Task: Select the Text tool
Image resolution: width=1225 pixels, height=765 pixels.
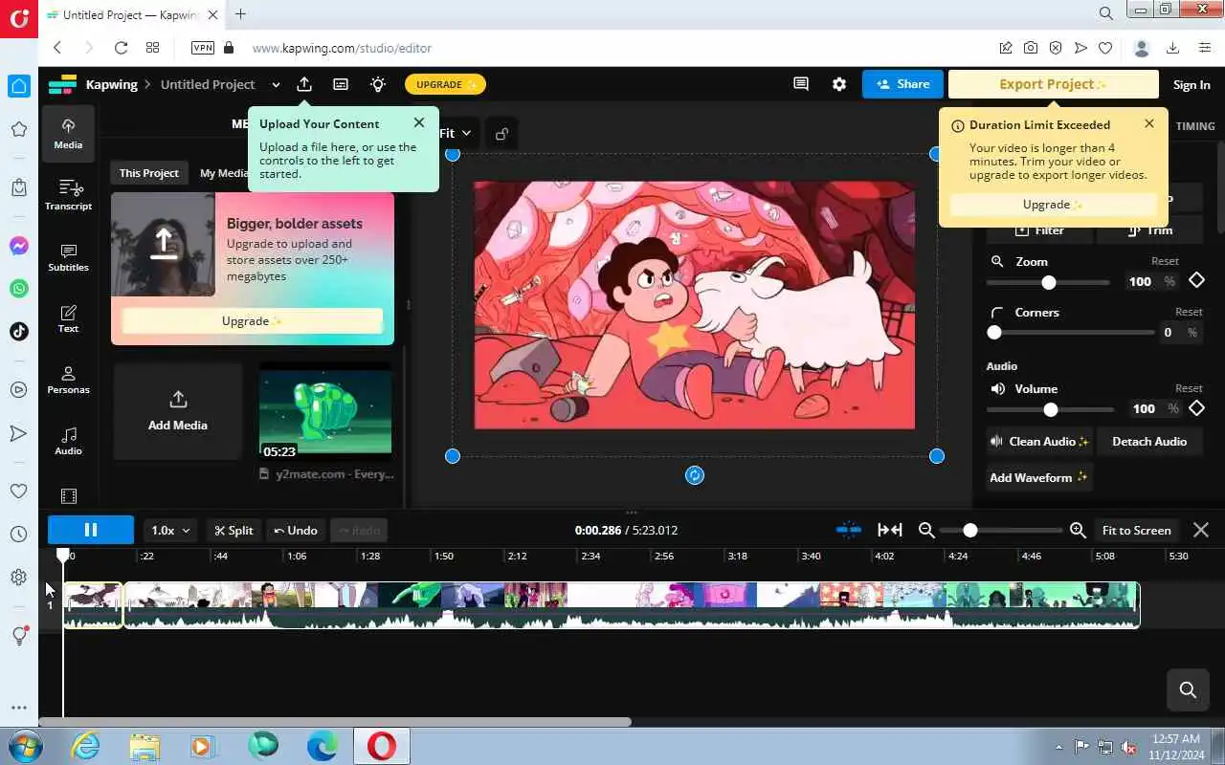Action: pos(68,317)
